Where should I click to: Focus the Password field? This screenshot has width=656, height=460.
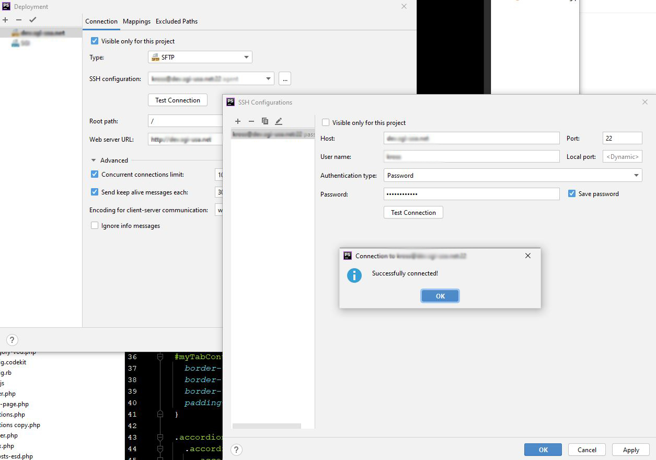tap(471, 194)
